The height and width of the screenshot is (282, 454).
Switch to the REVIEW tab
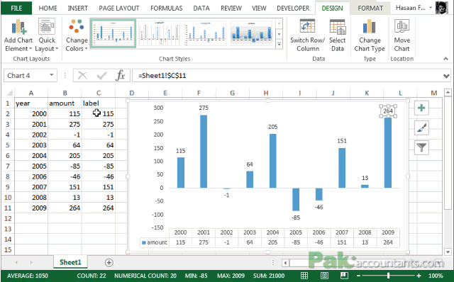tap(231, 8)
